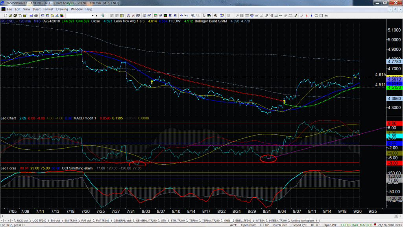Open the symbol command line dropdown

point(92,15)
